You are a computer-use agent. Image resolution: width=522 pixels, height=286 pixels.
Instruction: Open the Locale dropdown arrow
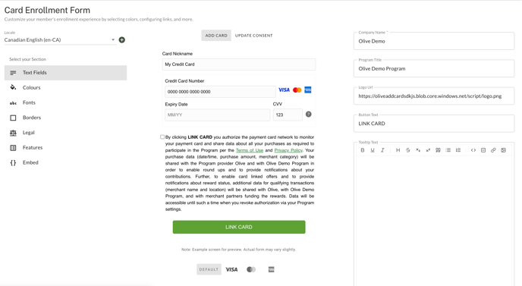113,39
